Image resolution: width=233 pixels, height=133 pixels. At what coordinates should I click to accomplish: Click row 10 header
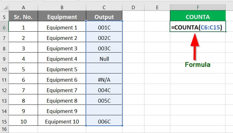coord(4,69)
